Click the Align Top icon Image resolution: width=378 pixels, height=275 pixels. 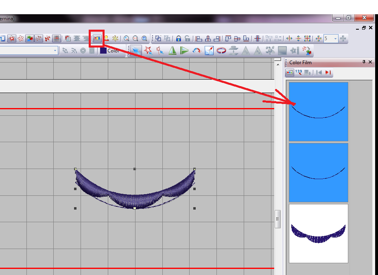tap(228, 38)
